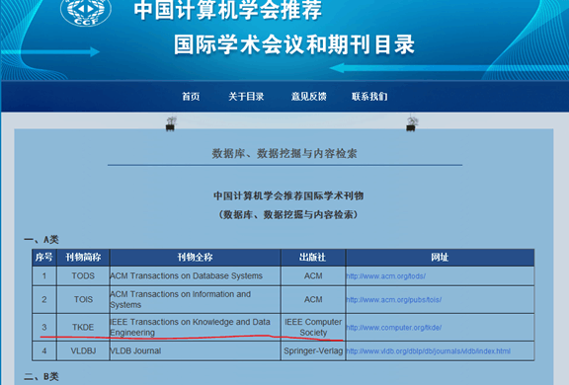Click the 网址 column header
The width and height of the screenshot is (569, 385).
[440, 258]
